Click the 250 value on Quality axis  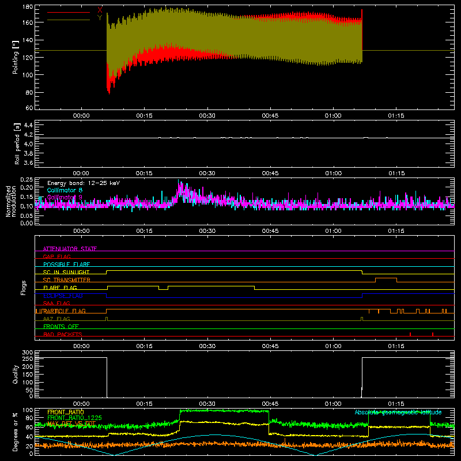click(x=28, y=358)
